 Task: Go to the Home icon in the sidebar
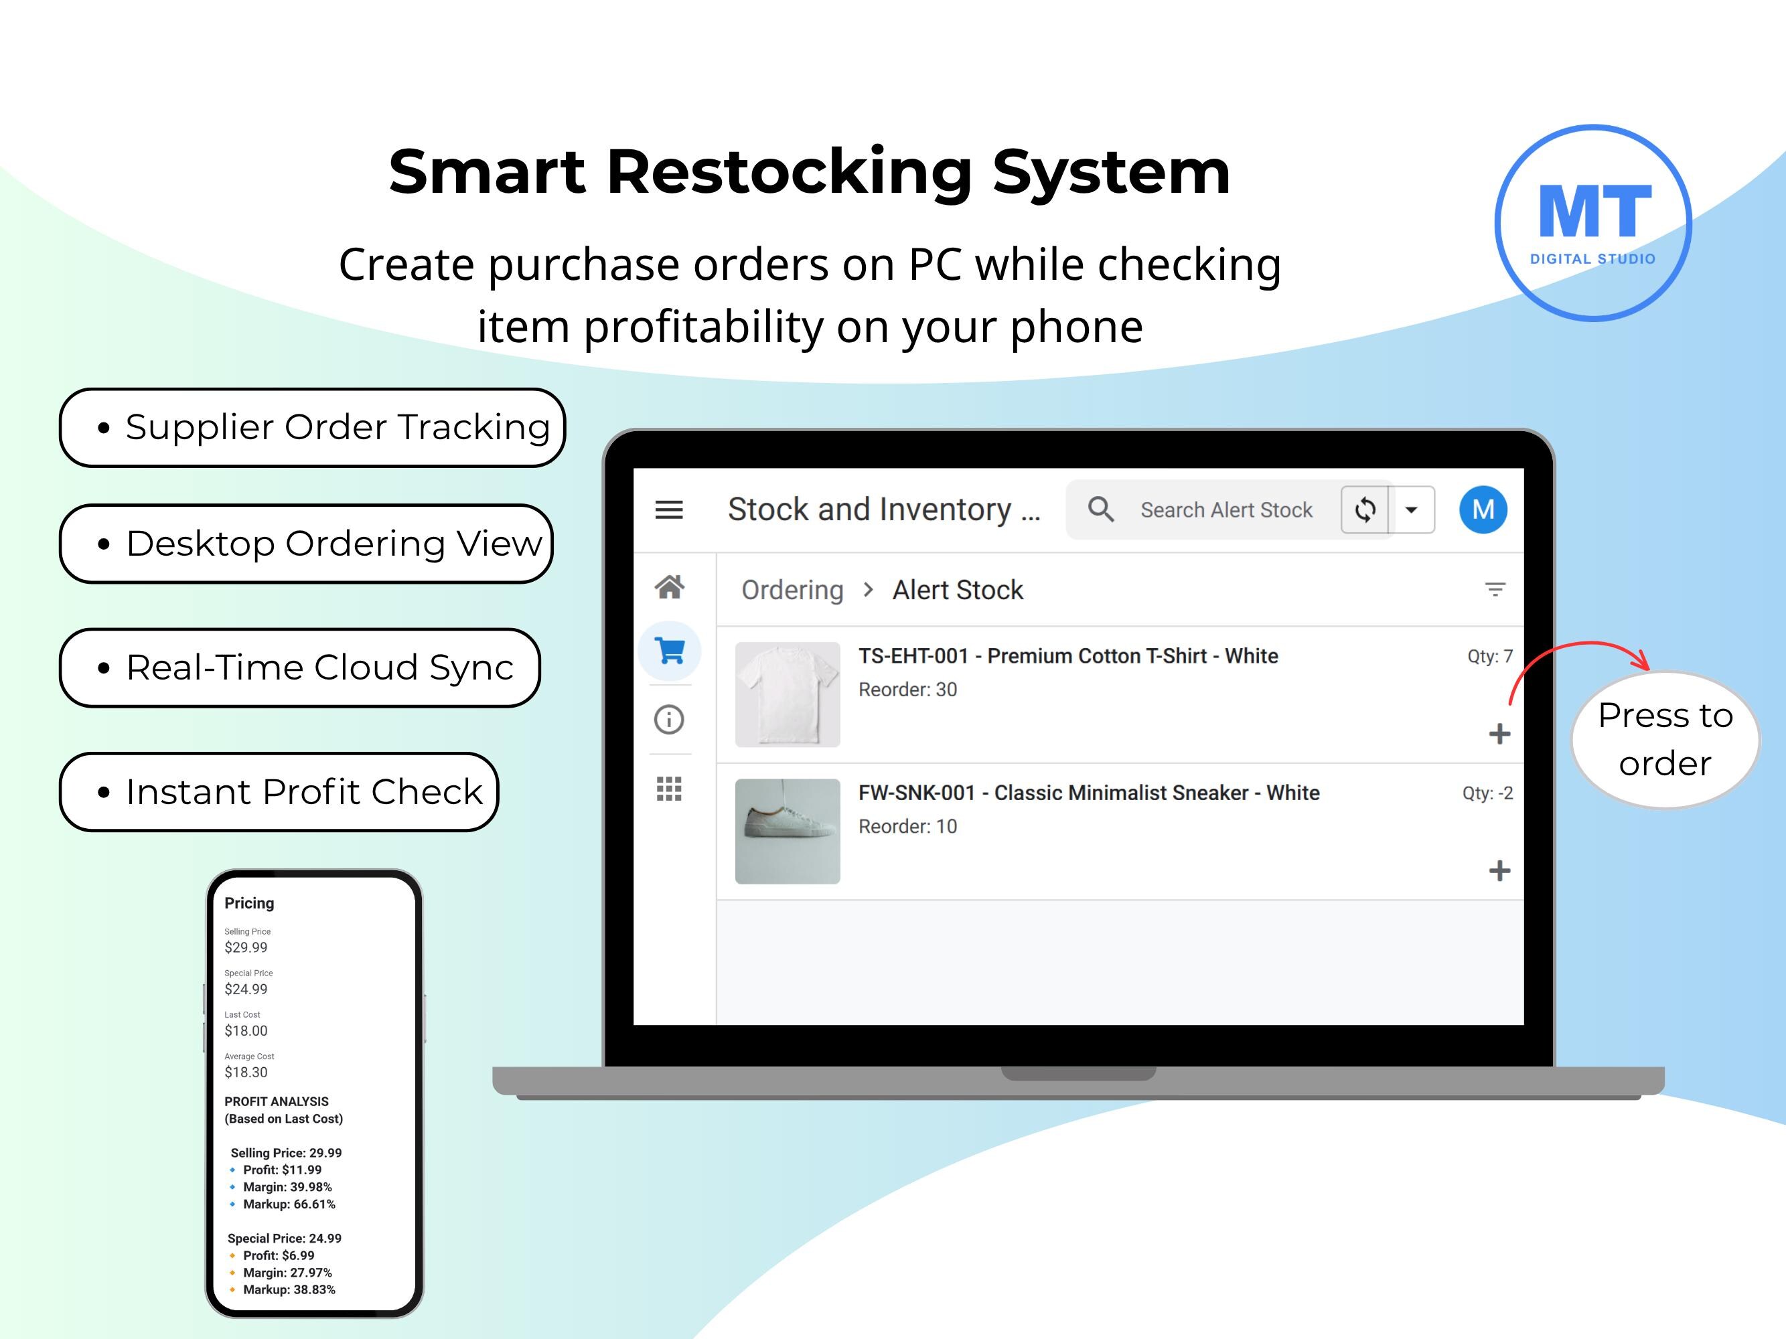(x=670, y=586)
